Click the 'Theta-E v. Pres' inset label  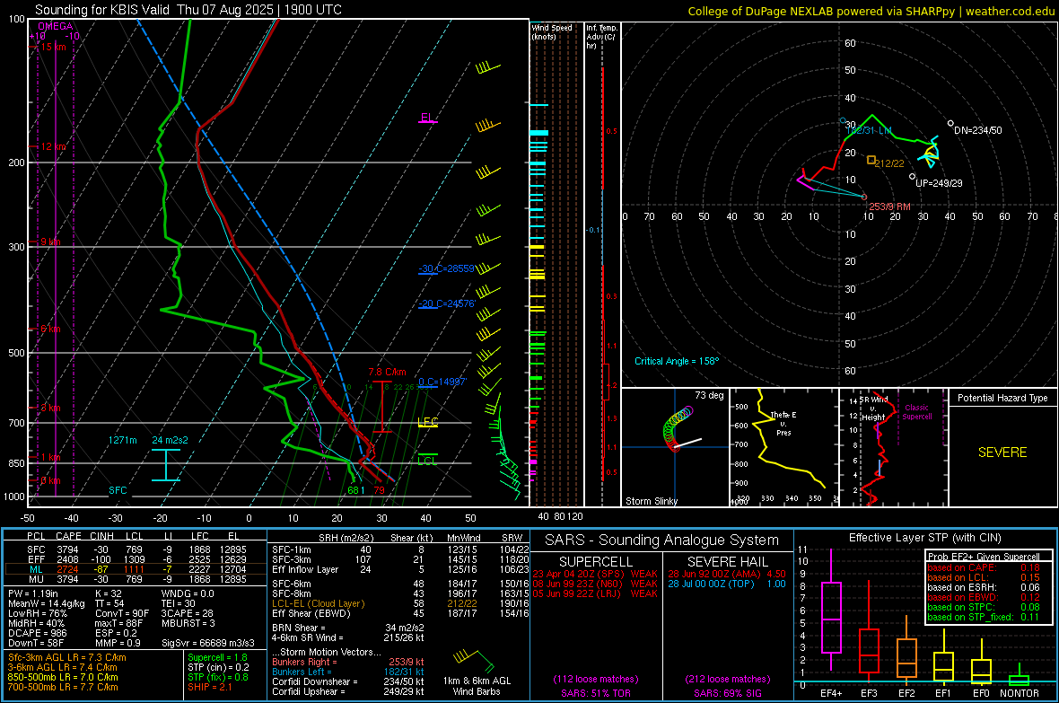pos(783,423)
